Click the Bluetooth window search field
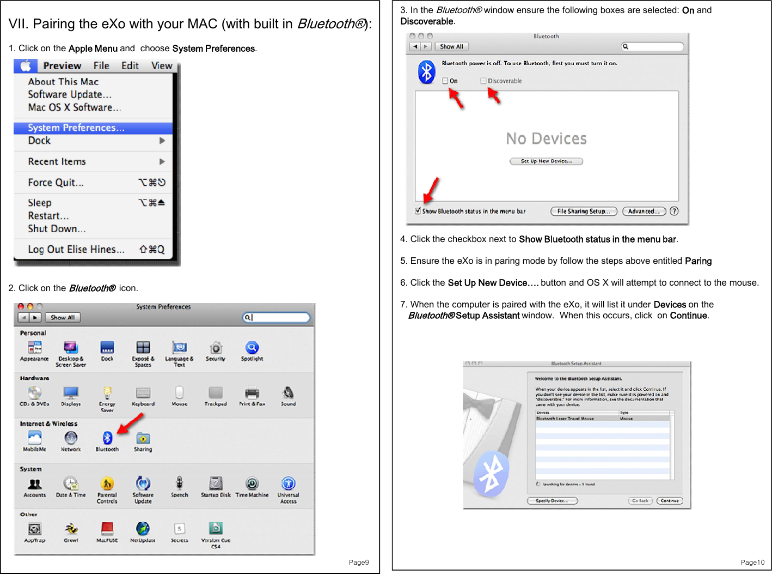Image resolution: width=772 pixels, height=574 pixels. 653,47
